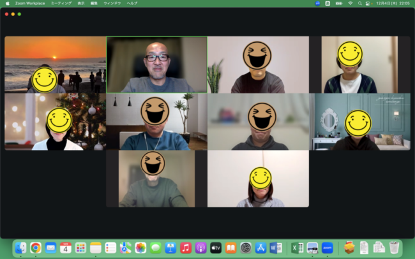
Task: Open Microsoft Excel from the Dock
Action: point(297,248)
